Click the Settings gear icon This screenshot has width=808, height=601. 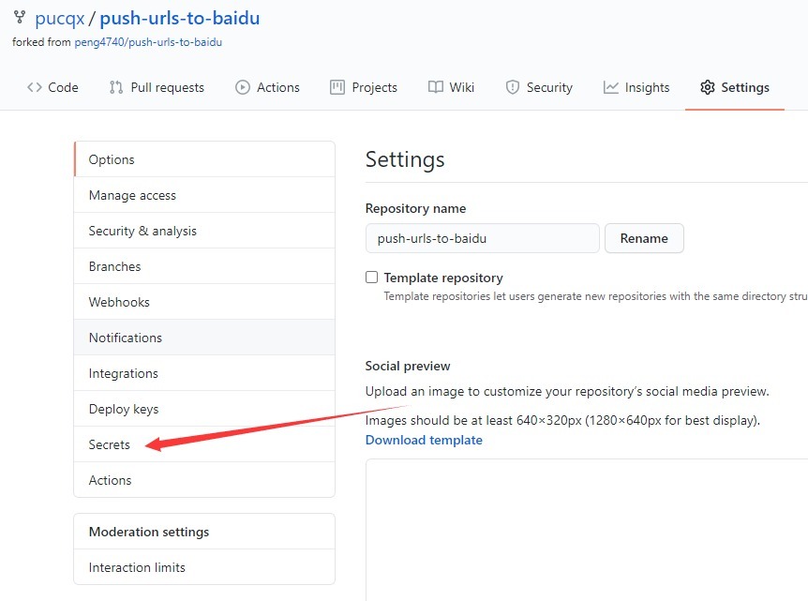coord(708,87)
